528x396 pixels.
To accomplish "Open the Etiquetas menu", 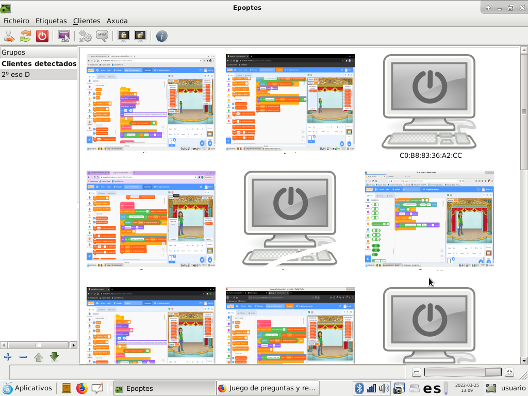I will (51, 21).
